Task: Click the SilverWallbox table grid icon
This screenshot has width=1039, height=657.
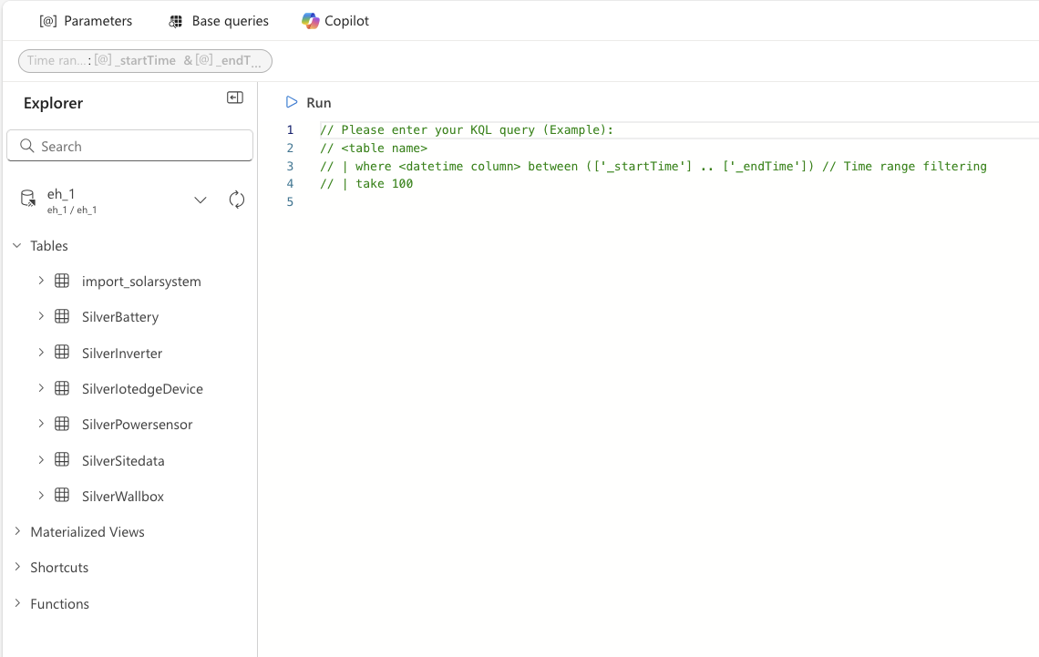Action: [x=62, y=497]
